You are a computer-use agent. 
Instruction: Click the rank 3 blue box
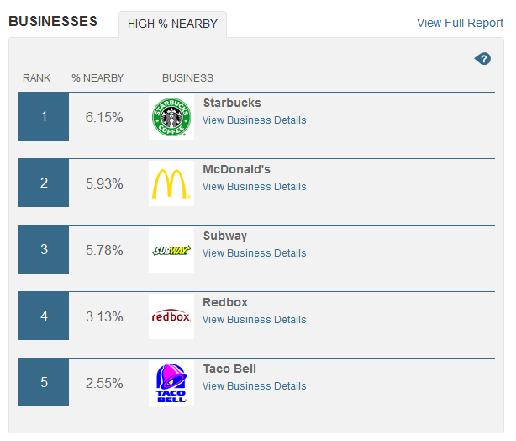(x=44, y=250)
